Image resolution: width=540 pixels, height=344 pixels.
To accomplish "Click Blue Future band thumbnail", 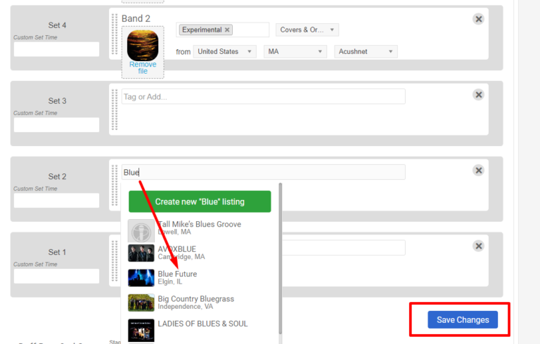I will [141, 278].
